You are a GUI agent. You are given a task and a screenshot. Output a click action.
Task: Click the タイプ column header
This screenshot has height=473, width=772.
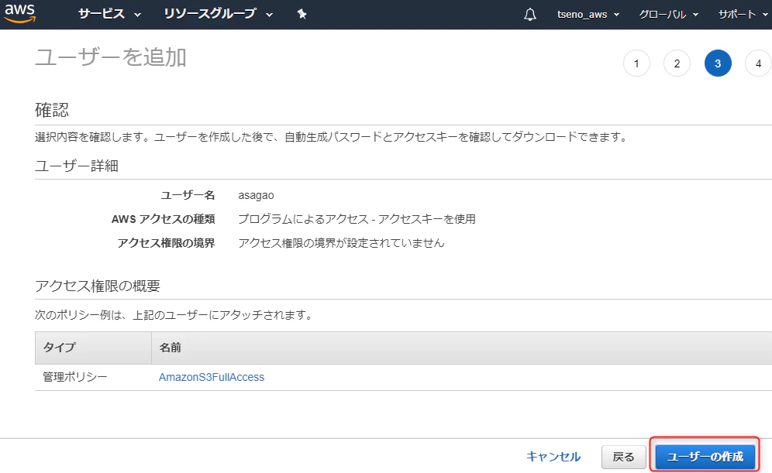pos(93,348)
